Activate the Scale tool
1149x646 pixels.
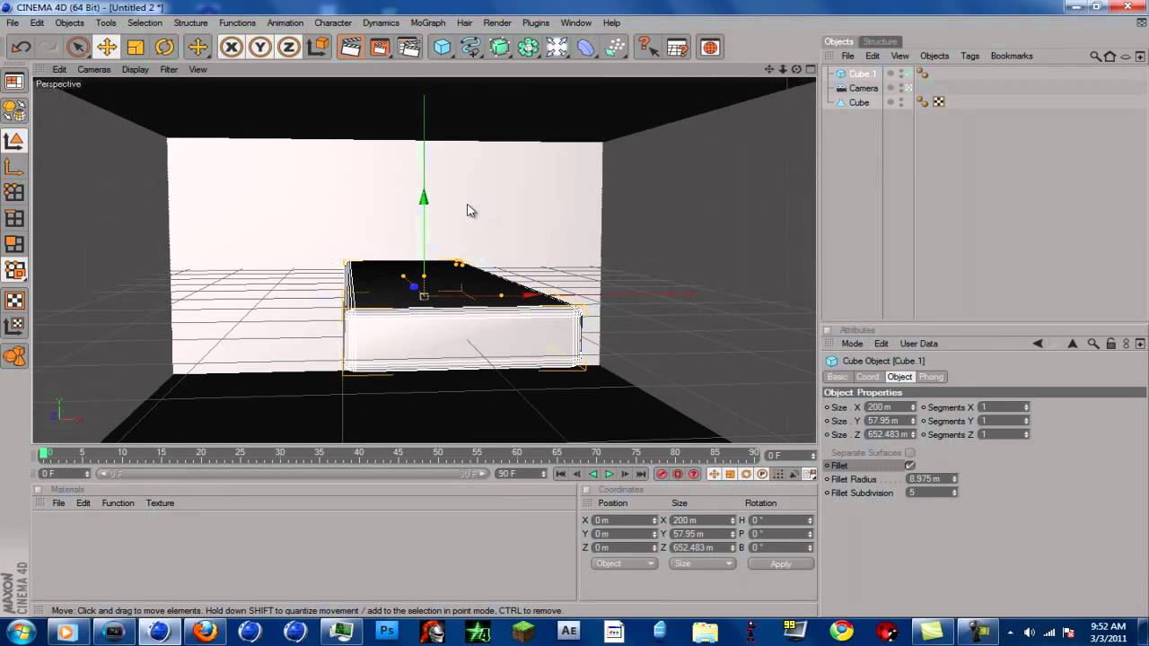tap(136, 48)
